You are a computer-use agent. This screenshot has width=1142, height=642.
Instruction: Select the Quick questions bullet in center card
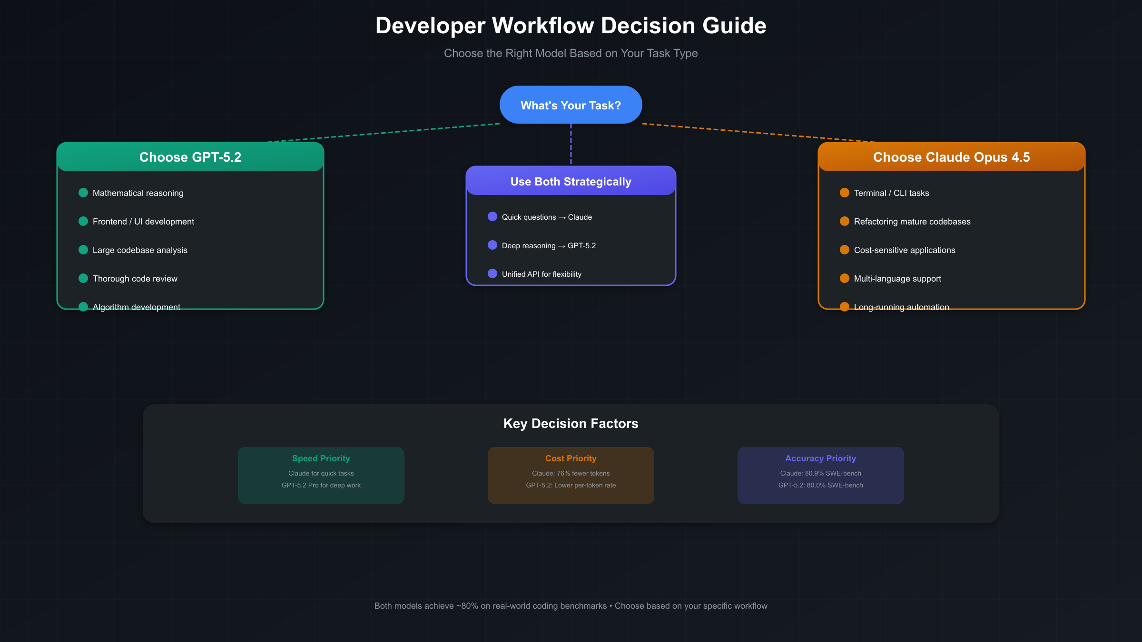pyautogui.click(x=492, y=216)
